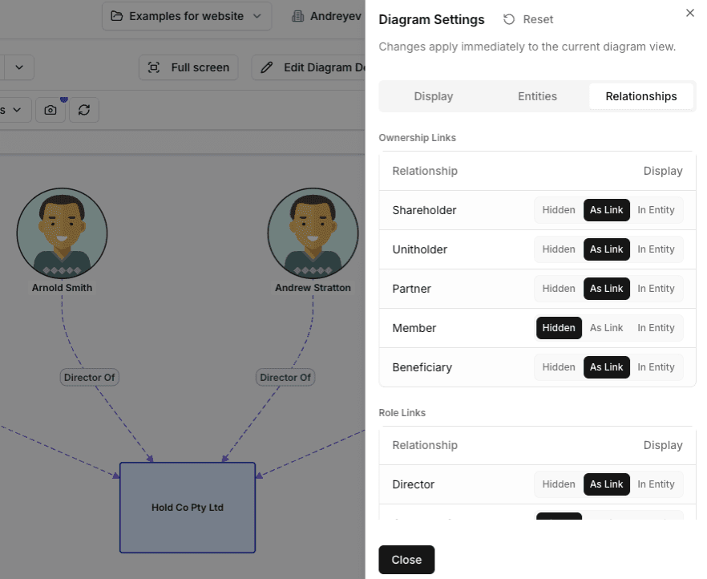Click the camera snapshot icon on the diagram toolbar
The width and height of the screenshot is (707, 579).
tap(50, 110)
